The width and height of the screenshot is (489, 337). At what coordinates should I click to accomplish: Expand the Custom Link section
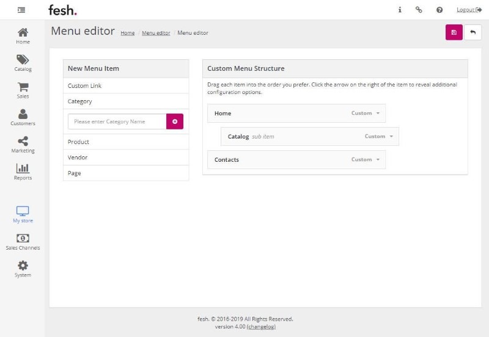pyautogui.click(x=126, y=86)
